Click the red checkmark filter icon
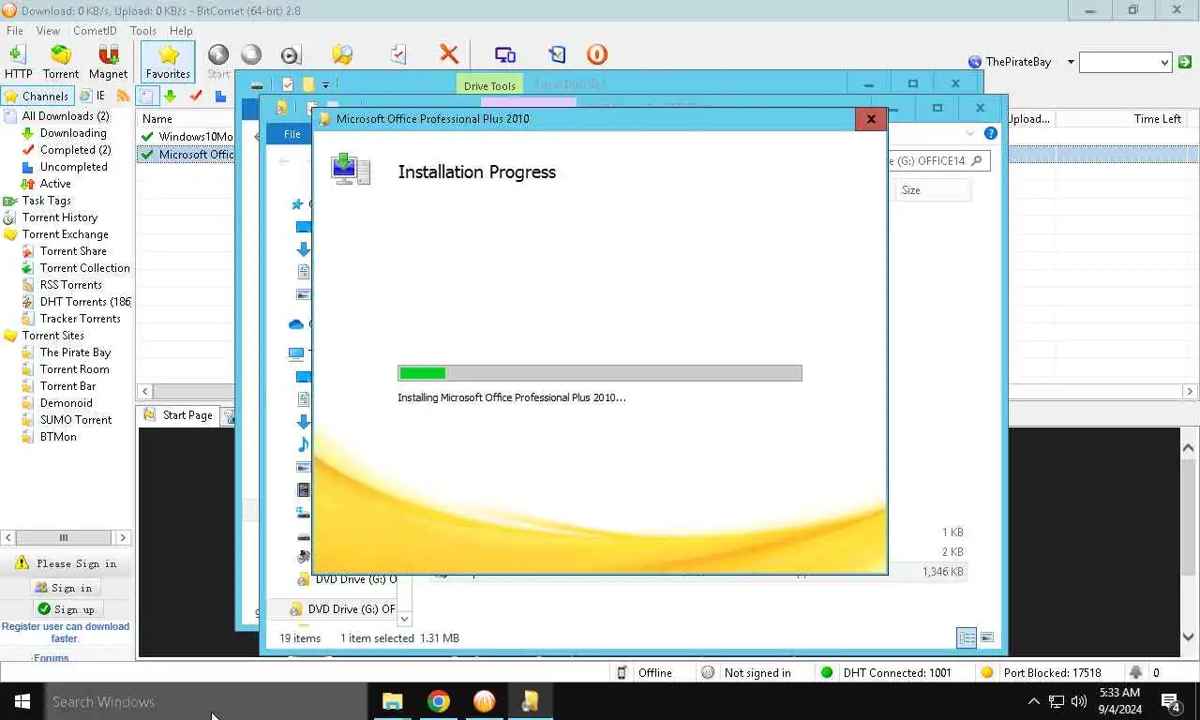Viewport: 1200px width, 720px height. coord(196,96)
